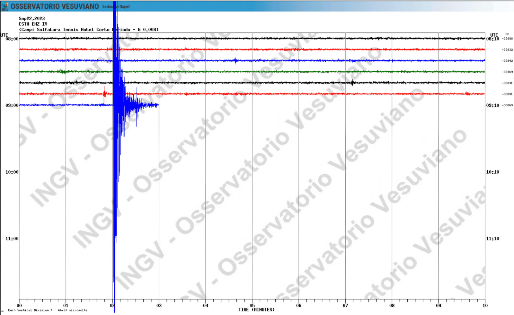Click the 66.67 microvolts value
The image size is (514, 315).
(x=73, y=310)
